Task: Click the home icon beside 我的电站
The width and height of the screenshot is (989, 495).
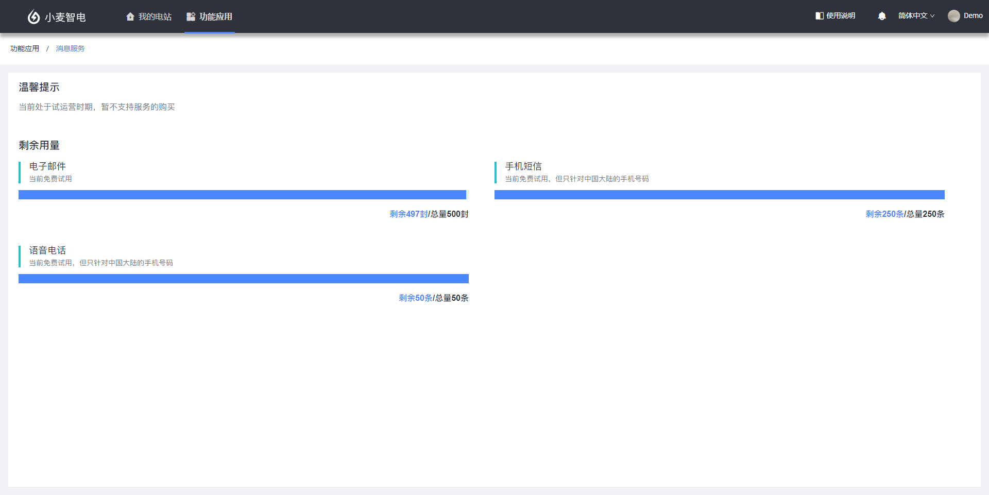Action: pyautogui.click(x=130, y=16)
